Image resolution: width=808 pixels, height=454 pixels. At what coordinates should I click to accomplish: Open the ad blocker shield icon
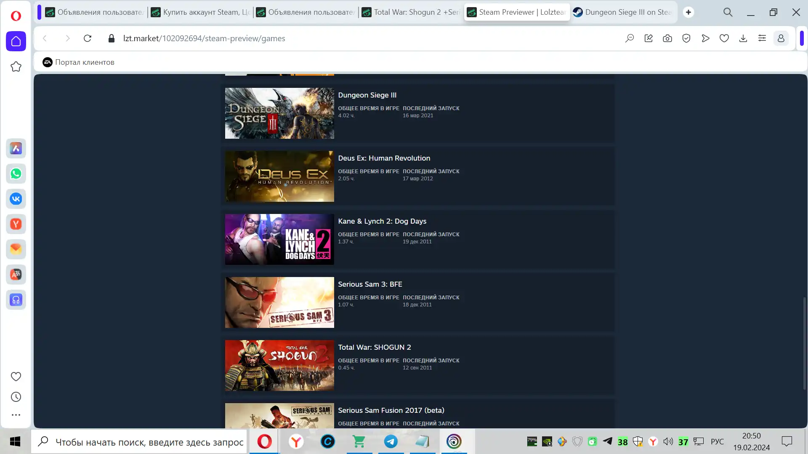tap(686, 38)
